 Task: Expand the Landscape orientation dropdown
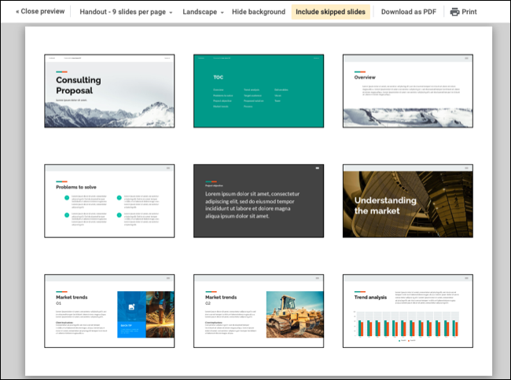[x=203, y=12]
